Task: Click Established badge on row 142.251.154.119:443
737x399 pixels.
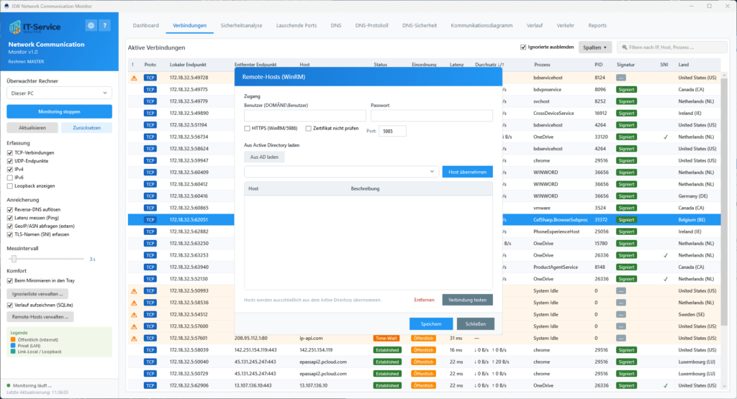Action: [x=387, y=350]
